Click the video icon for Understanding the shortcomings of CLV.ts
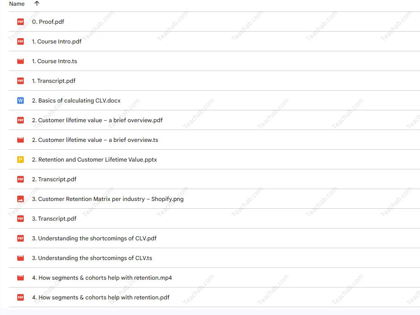420x315 pixels. coord(21,258)
